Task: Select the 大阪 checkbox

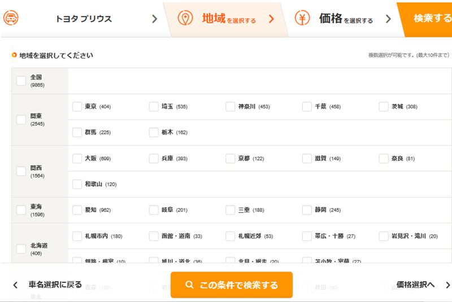Action: [x=77, y=159]
